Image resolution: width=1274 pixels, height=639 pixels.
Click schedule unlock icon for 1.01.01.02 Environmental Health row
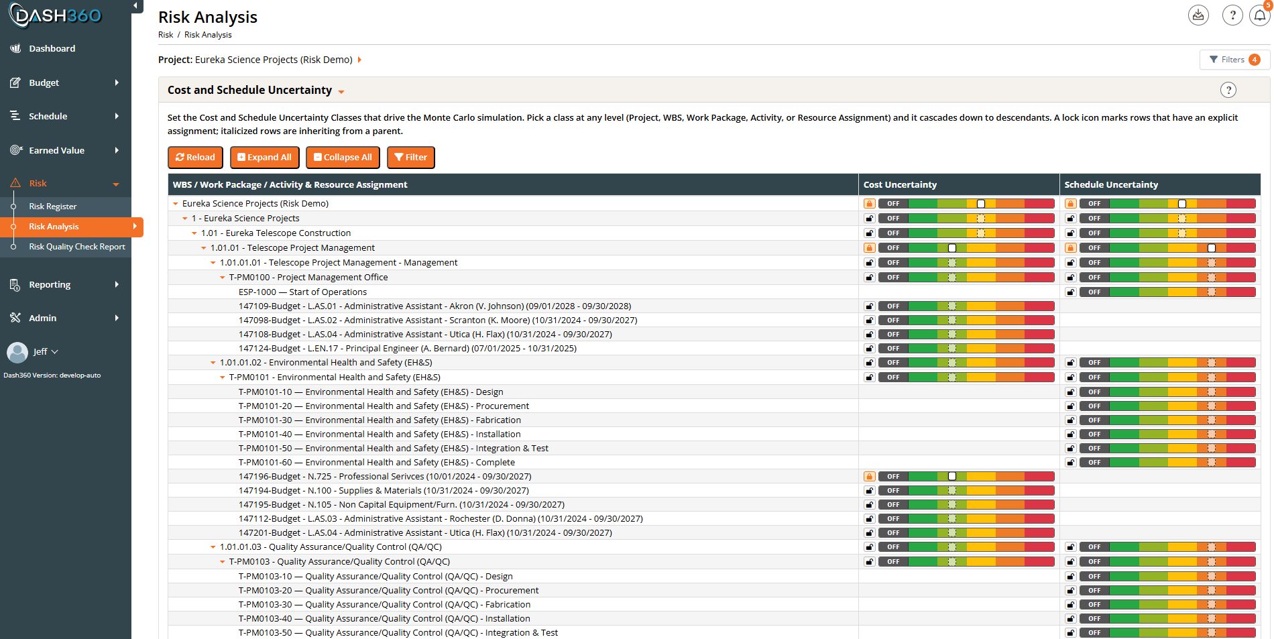(x=1071, y=362)
